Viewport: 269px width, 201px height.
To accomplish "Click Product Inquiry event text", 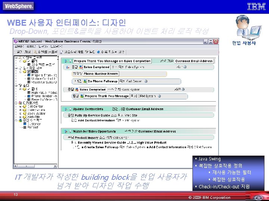I will pos(86,137).
